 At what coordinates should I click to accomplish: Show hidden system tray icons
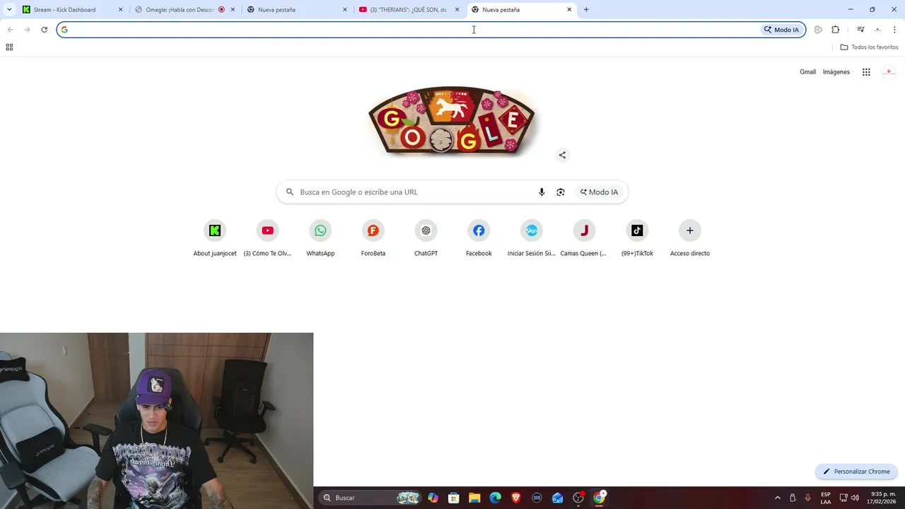pyautogui.click(x=778, y=498)
